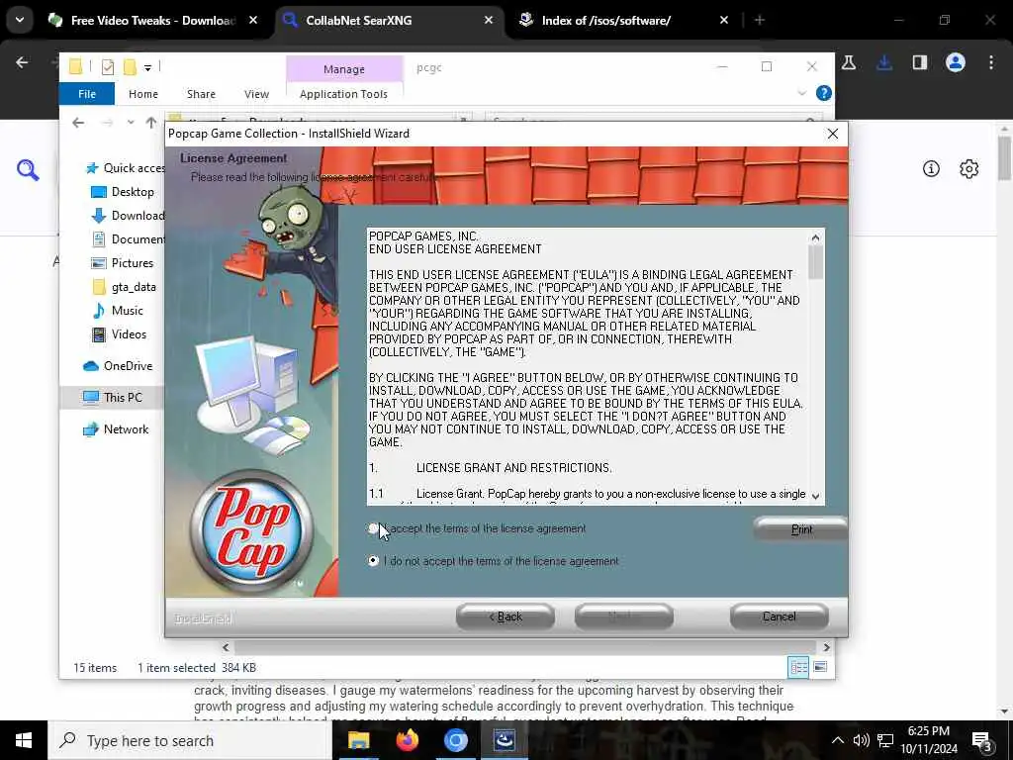Open Chromium browser from taskbar
The height and width of the screenshot is (760, 1013).
455,740
